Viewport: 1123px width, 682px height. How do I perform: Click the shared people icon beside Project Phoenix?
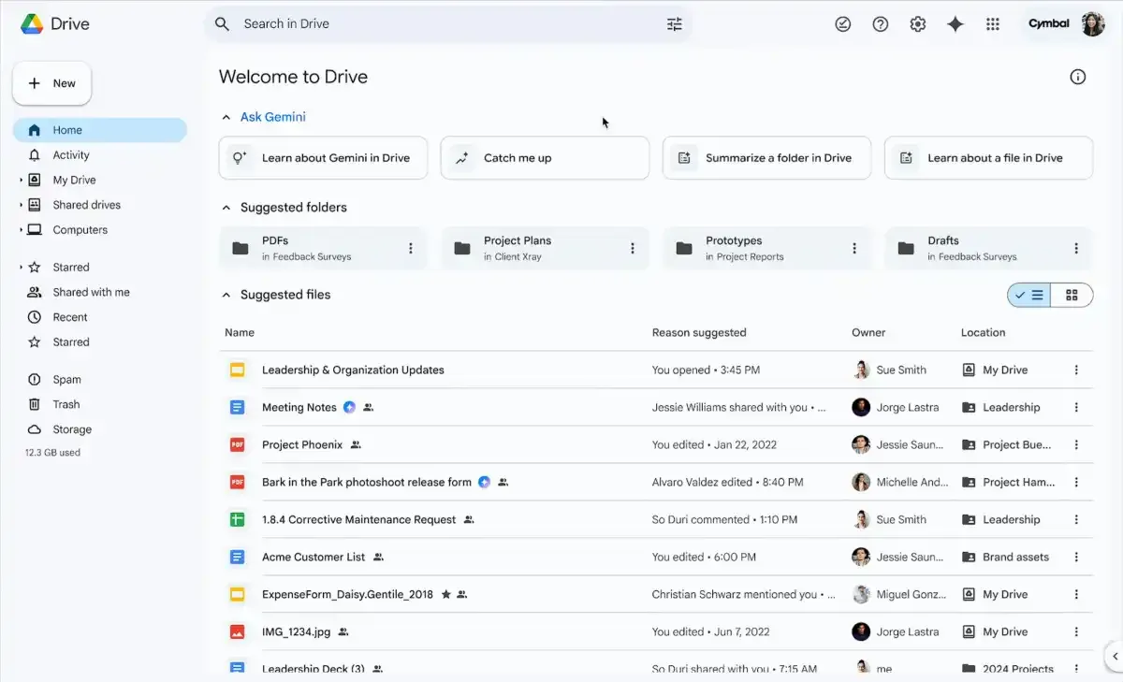point(355,444)
